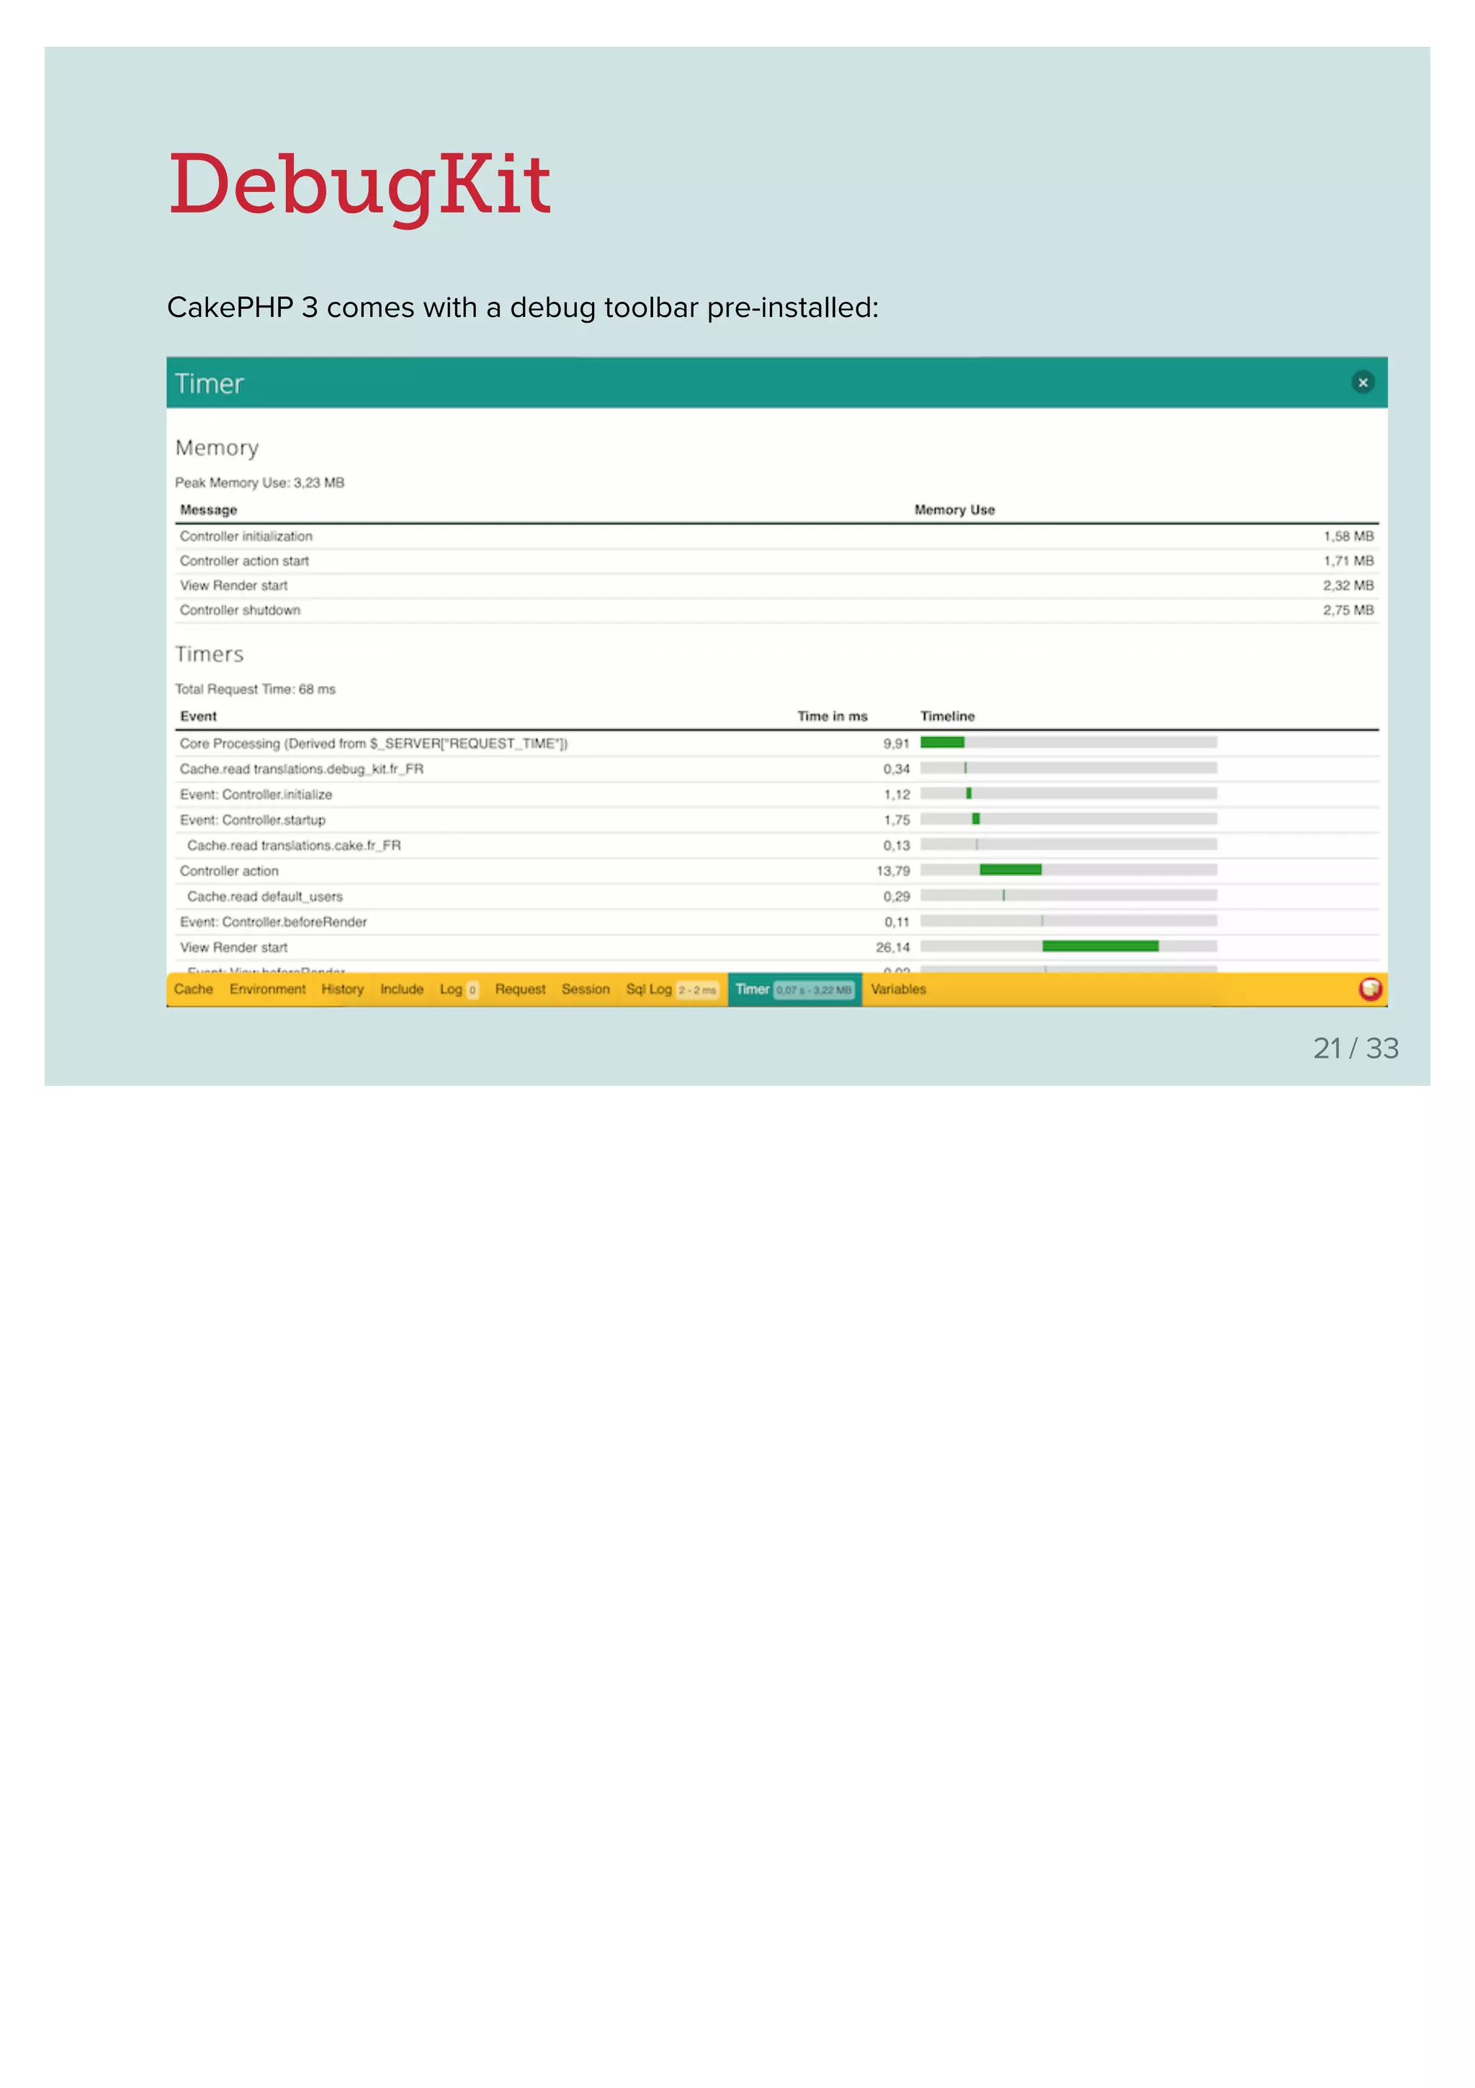The width and height of the screenshot is (1475, 2088).
Task: Open the Environment panel tab
Action: [267, 989]
